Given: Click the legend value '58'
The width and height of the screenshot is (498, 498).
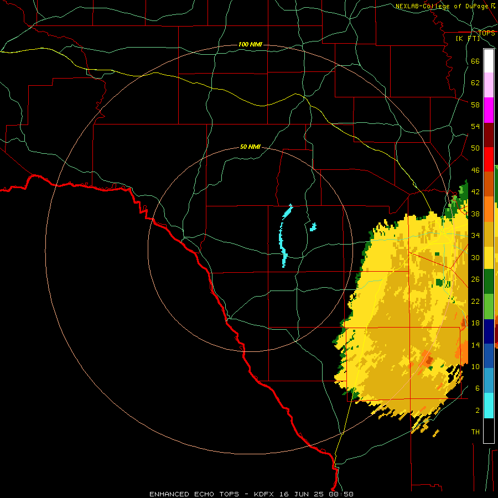Looking at the screenshot, I should pyautogui.click(x=475, y=105).
